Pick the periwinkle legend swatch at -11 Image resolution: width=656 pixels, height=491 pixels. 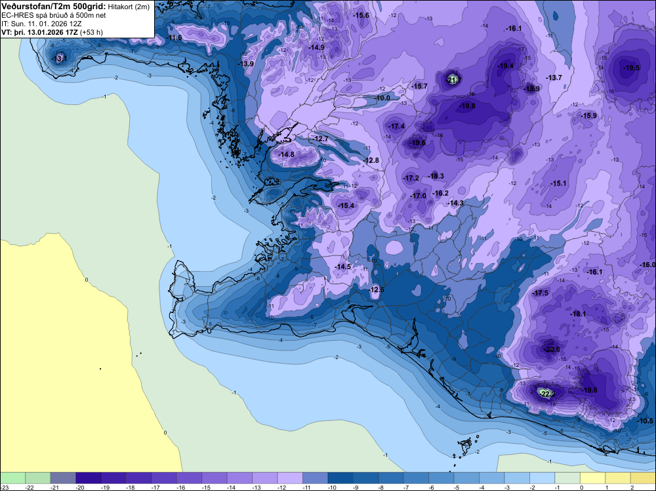pyautogui.click(x=315, y=478)
